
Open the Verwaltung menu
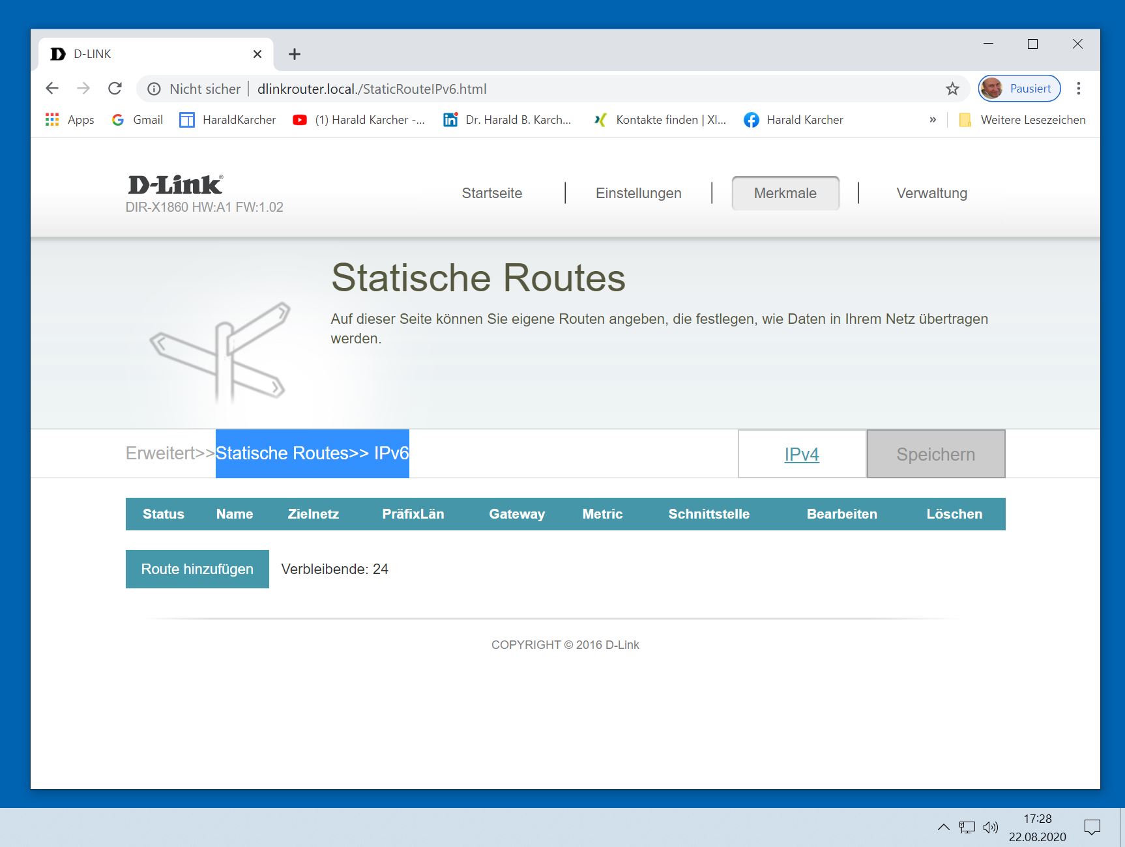coord(932,193)
